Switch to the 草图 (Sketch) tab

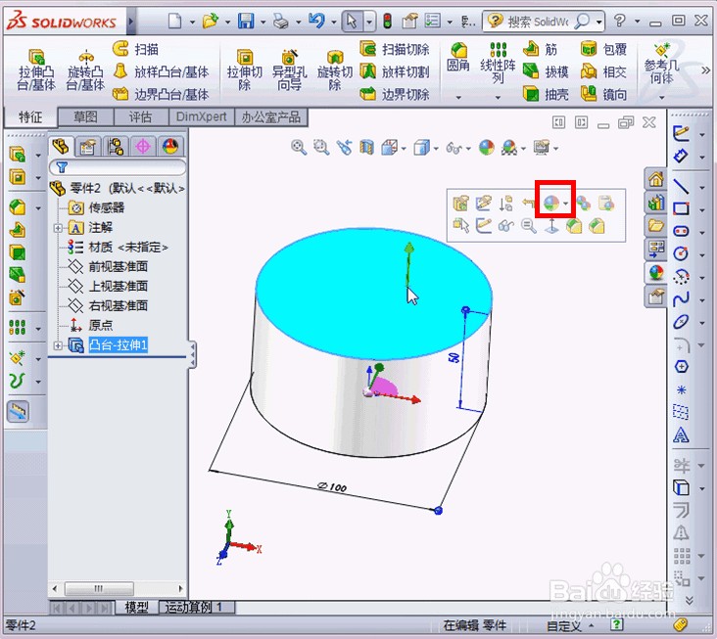[x=85, y=117]
